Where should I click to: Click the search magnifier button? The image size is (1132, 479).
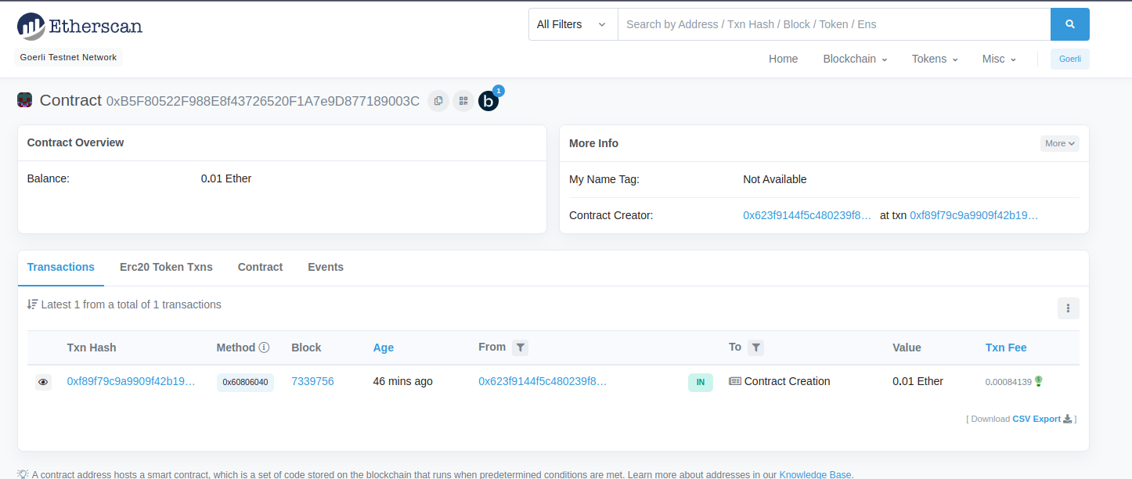coord(1069,24)
